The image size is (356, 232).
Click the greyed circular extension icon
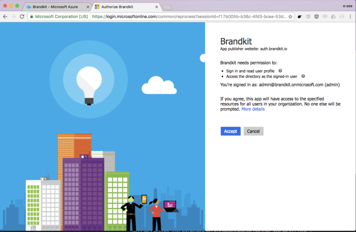[x=342, y=17]
